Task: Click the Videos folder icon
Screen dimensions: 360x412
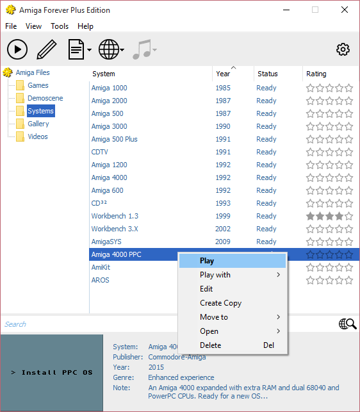Action: click(x=20, y=136)
